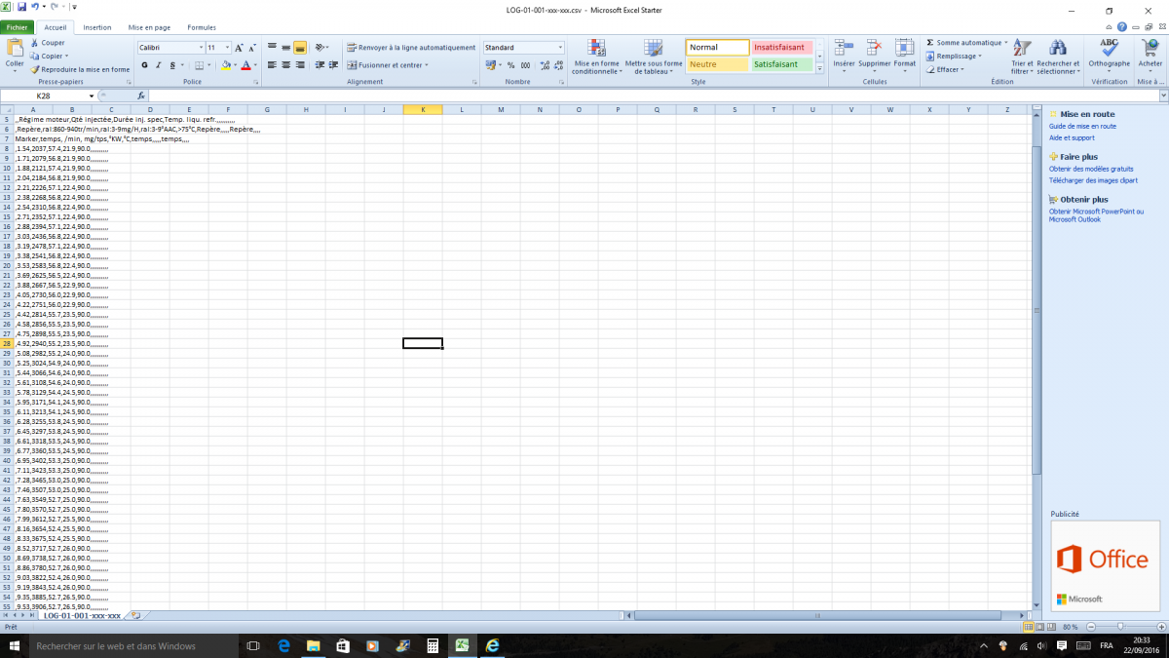Viewport: 1169px width, 658px height.
Task: Click the Coller paste icon
Action: 15,49
